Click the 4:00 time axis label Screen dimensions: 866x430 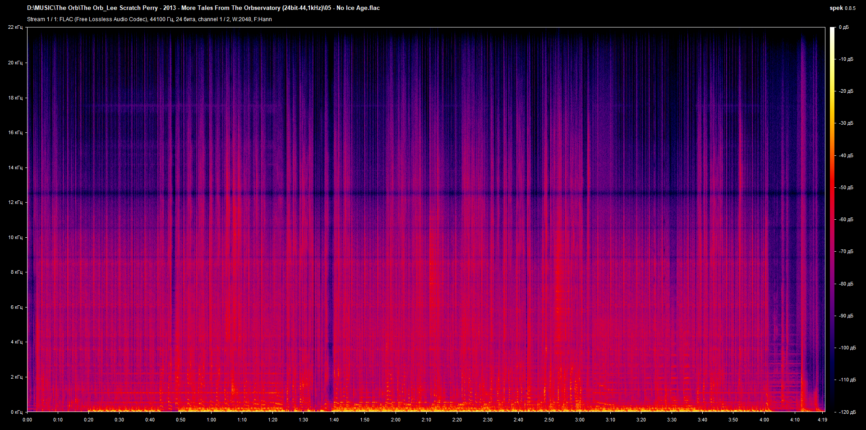coord(764,420)
